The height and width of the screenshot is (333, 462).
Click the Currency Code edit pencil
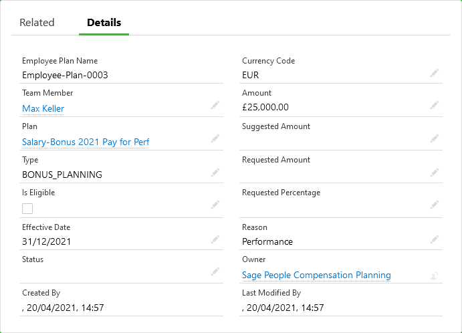[x=435, y=72]
